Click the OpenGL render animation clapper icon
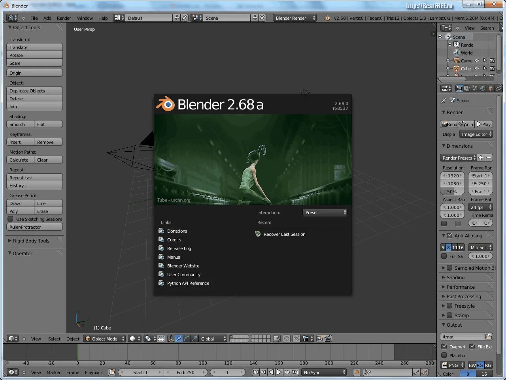 coord(328,339)
